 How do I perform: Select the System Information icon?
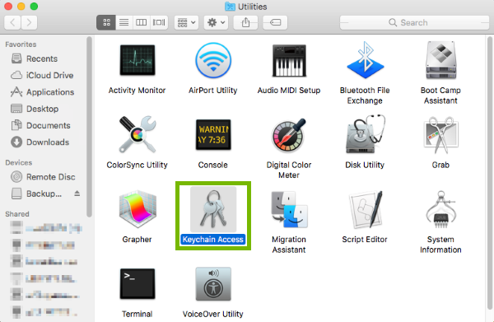440,209
